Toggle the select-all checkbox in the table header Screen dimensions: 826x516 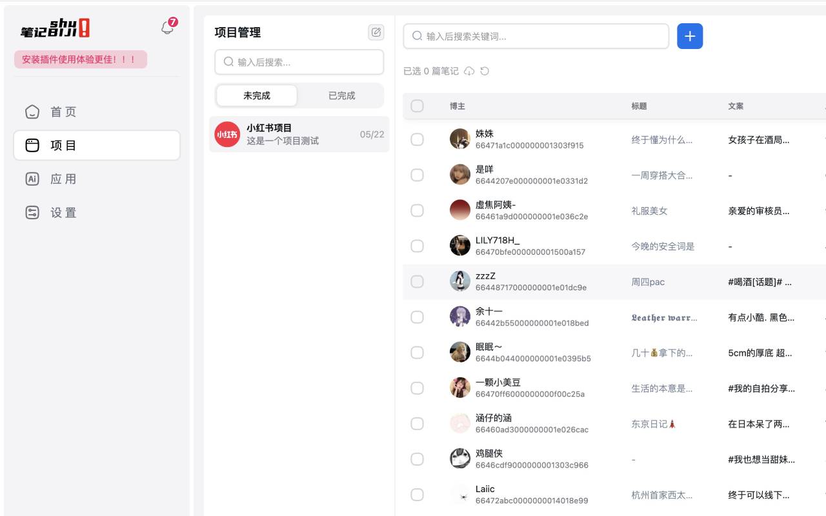(x=417, y=106)
